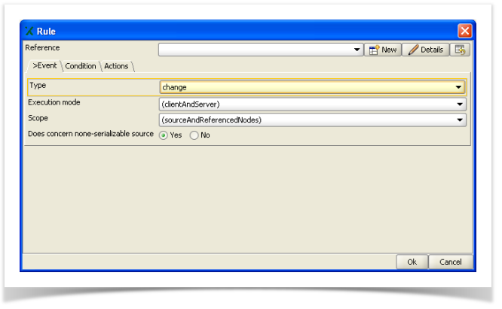Open the Scope dropdown list
Screen dimensions: 502x309
[459, 120]
